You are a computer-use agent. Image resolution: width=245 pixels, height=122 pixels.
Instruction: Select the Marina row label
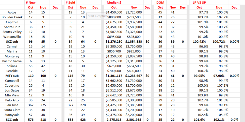coord(12,51)
